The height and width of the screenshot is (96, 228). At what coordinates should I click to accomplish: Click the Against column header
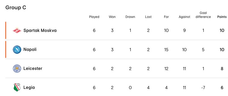184,17
